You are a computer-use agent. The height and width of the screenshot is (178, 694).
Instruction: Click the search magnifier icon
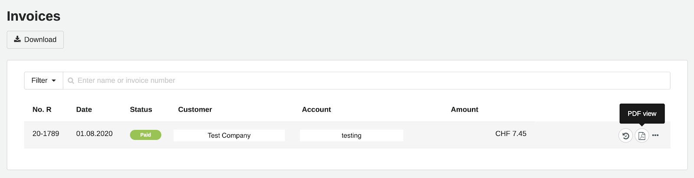(71, 81)
